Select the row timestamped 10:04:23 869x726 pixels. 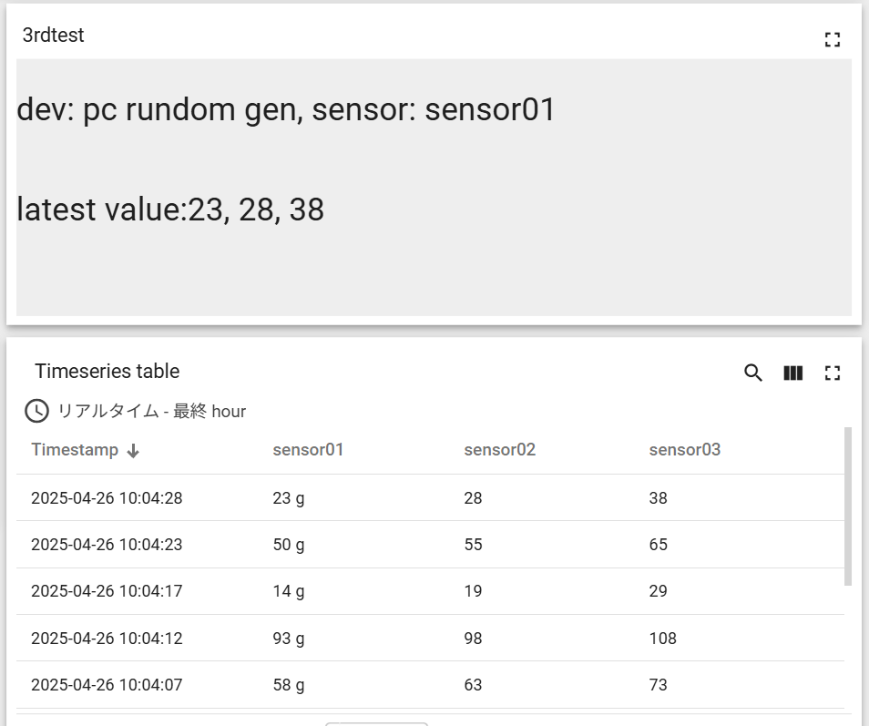[430, 544]
